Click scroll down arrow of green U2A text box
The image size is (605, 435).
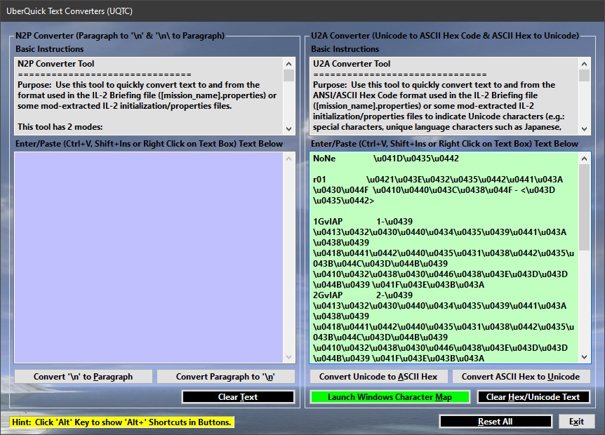584,357
